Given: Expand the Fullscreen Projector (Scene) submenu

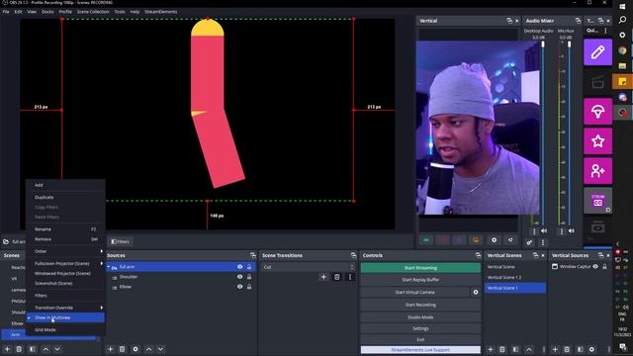Looking at the screenshot, I should 65,263.
